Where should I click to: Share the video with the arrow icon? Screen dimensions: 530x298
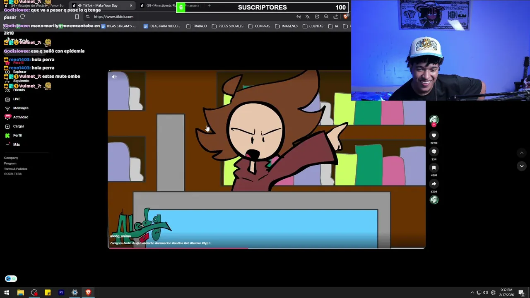(434, 184)
